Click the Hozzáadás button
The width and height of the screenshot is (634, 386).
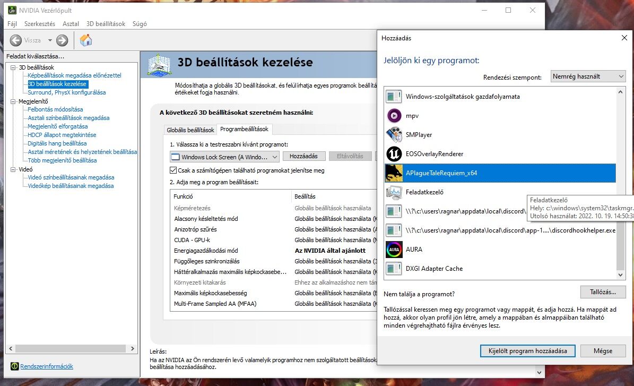(303, 156)
